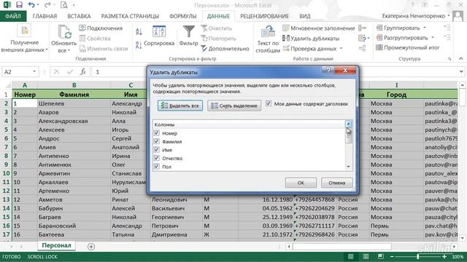Open the Name Box dropdown arrow
467x262 pixels.
coord(34,71)
